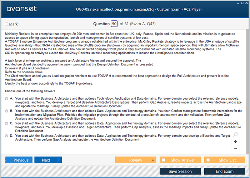Zoom in with the plus icon
The height and width of the screenshot is (178, 250).
pyautogui.click(x=235, y=142)
